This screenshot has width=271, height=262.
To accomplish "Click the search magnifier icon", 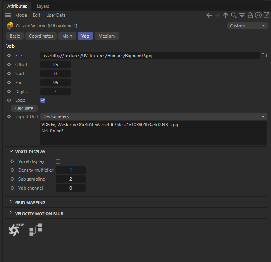I will (x=234, y=15).
